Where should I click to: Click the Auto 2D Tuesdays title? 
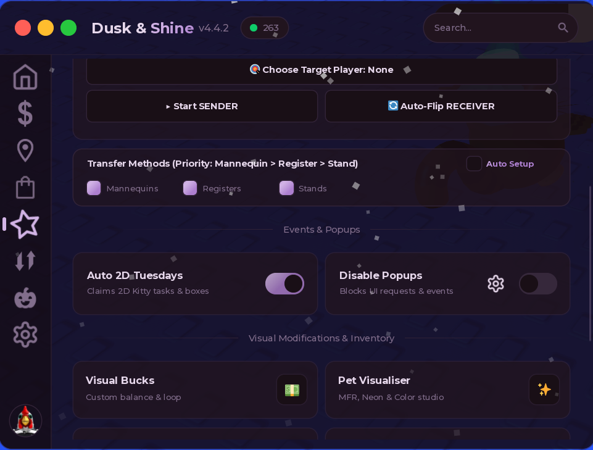135,275
